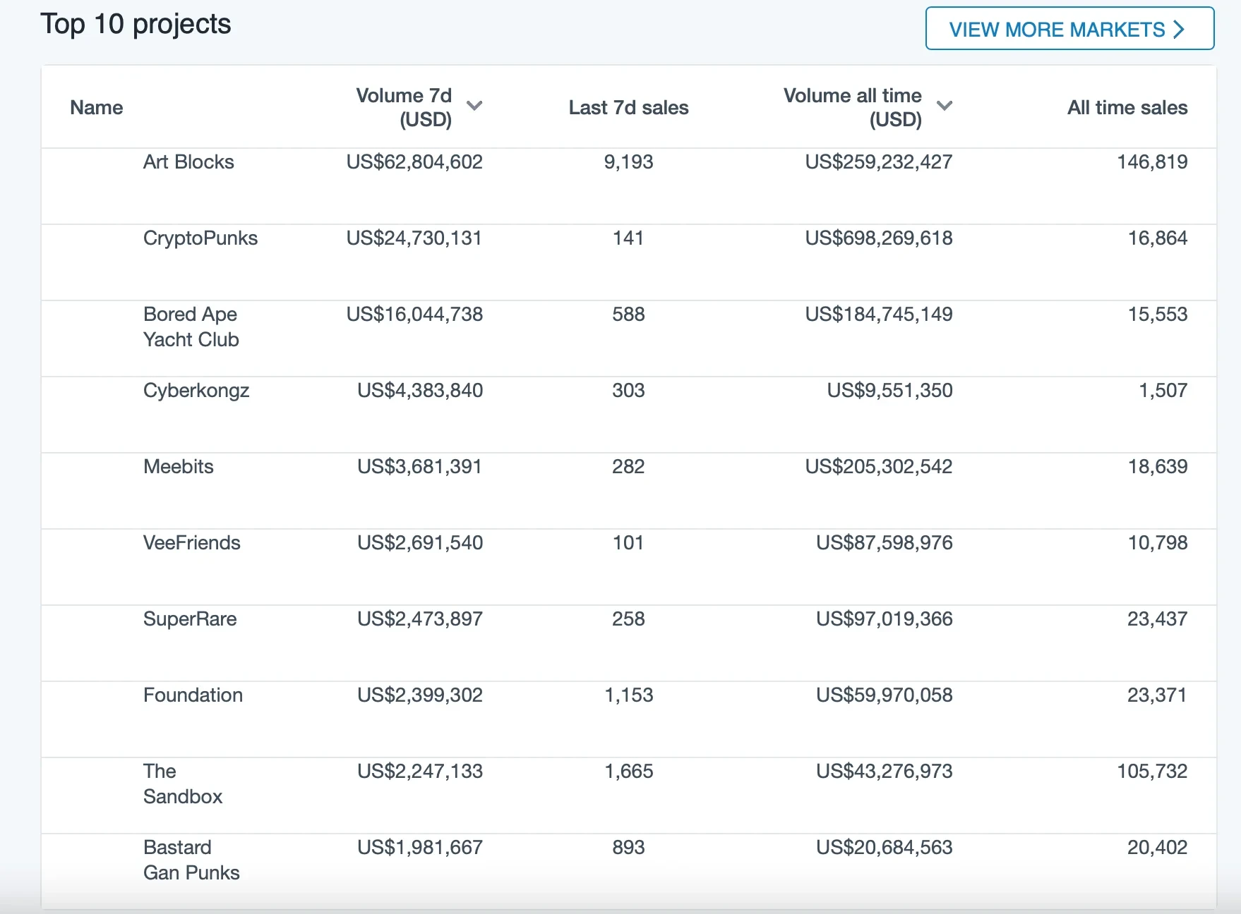Click SuperRare 258 weekly sales value
1241x914 pixels.
click(x=628, y=619)
